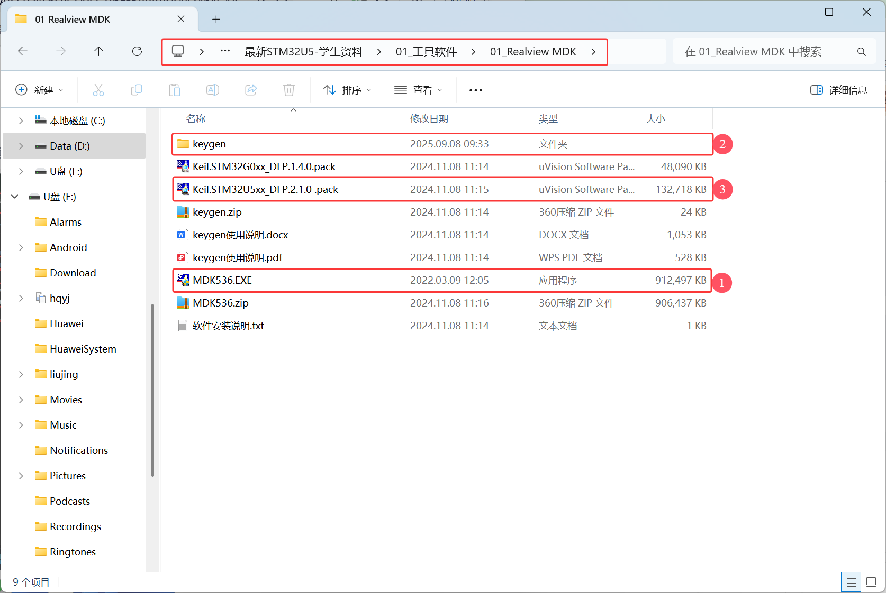Select the keygen使用说明.docx Word icon

point(183,235)
